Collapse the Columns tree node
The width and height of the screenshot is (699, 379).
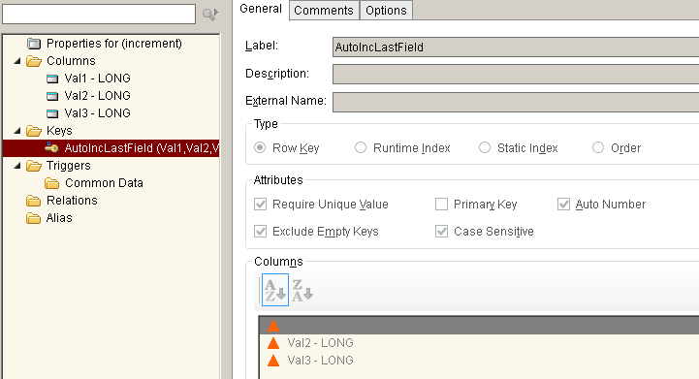coord(17,61)
